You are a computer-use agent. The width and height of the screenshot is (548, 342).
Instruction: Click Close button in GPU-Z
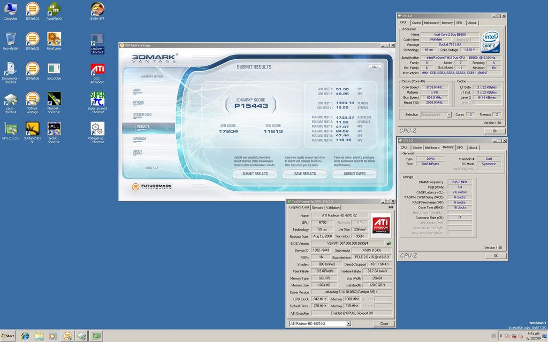tap(384, 323)
